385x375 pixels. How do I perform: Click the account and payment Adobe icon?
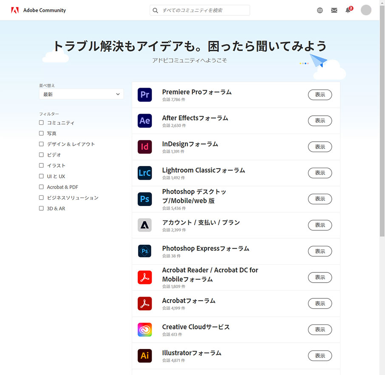[x=144, y=225]
